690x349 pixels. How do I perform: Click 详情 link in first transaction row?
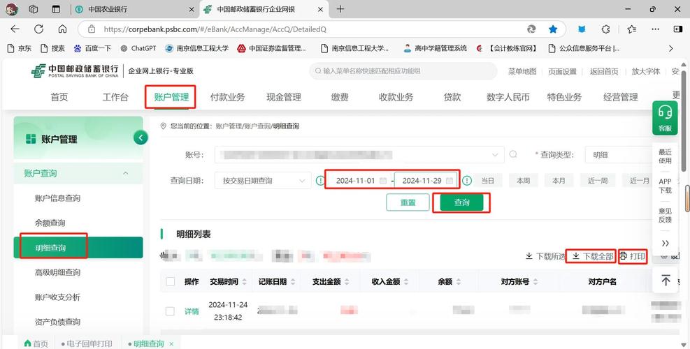coord(192,311)
